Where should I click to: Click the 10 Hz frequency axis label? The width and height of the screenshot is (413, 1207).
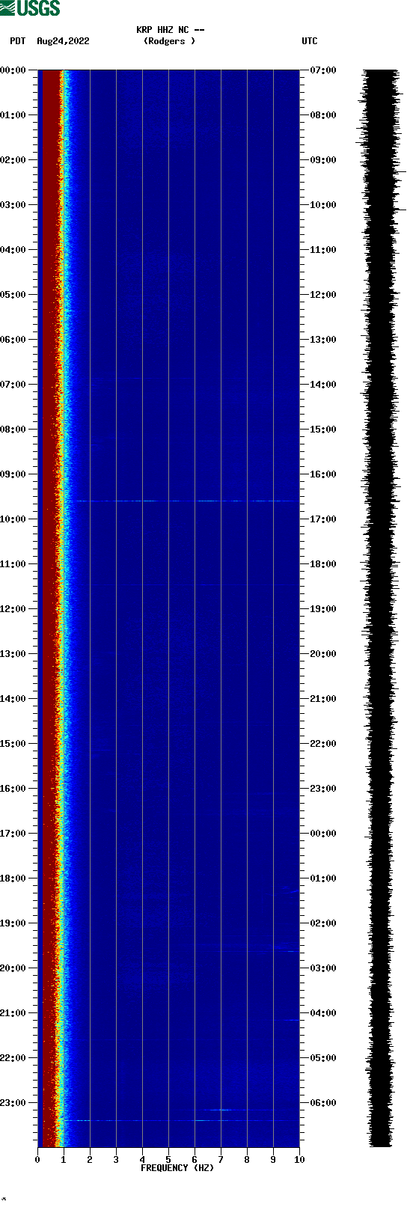[x=299, y=1160]
